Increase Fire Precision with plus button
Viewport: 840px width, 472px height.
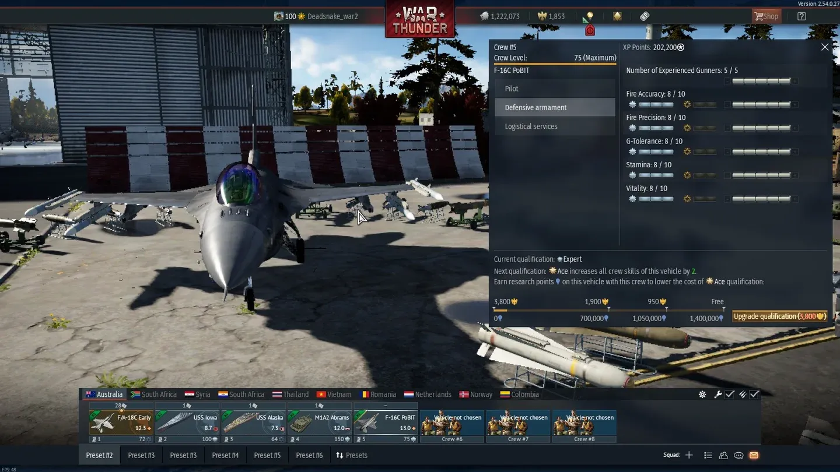(794, 128)
